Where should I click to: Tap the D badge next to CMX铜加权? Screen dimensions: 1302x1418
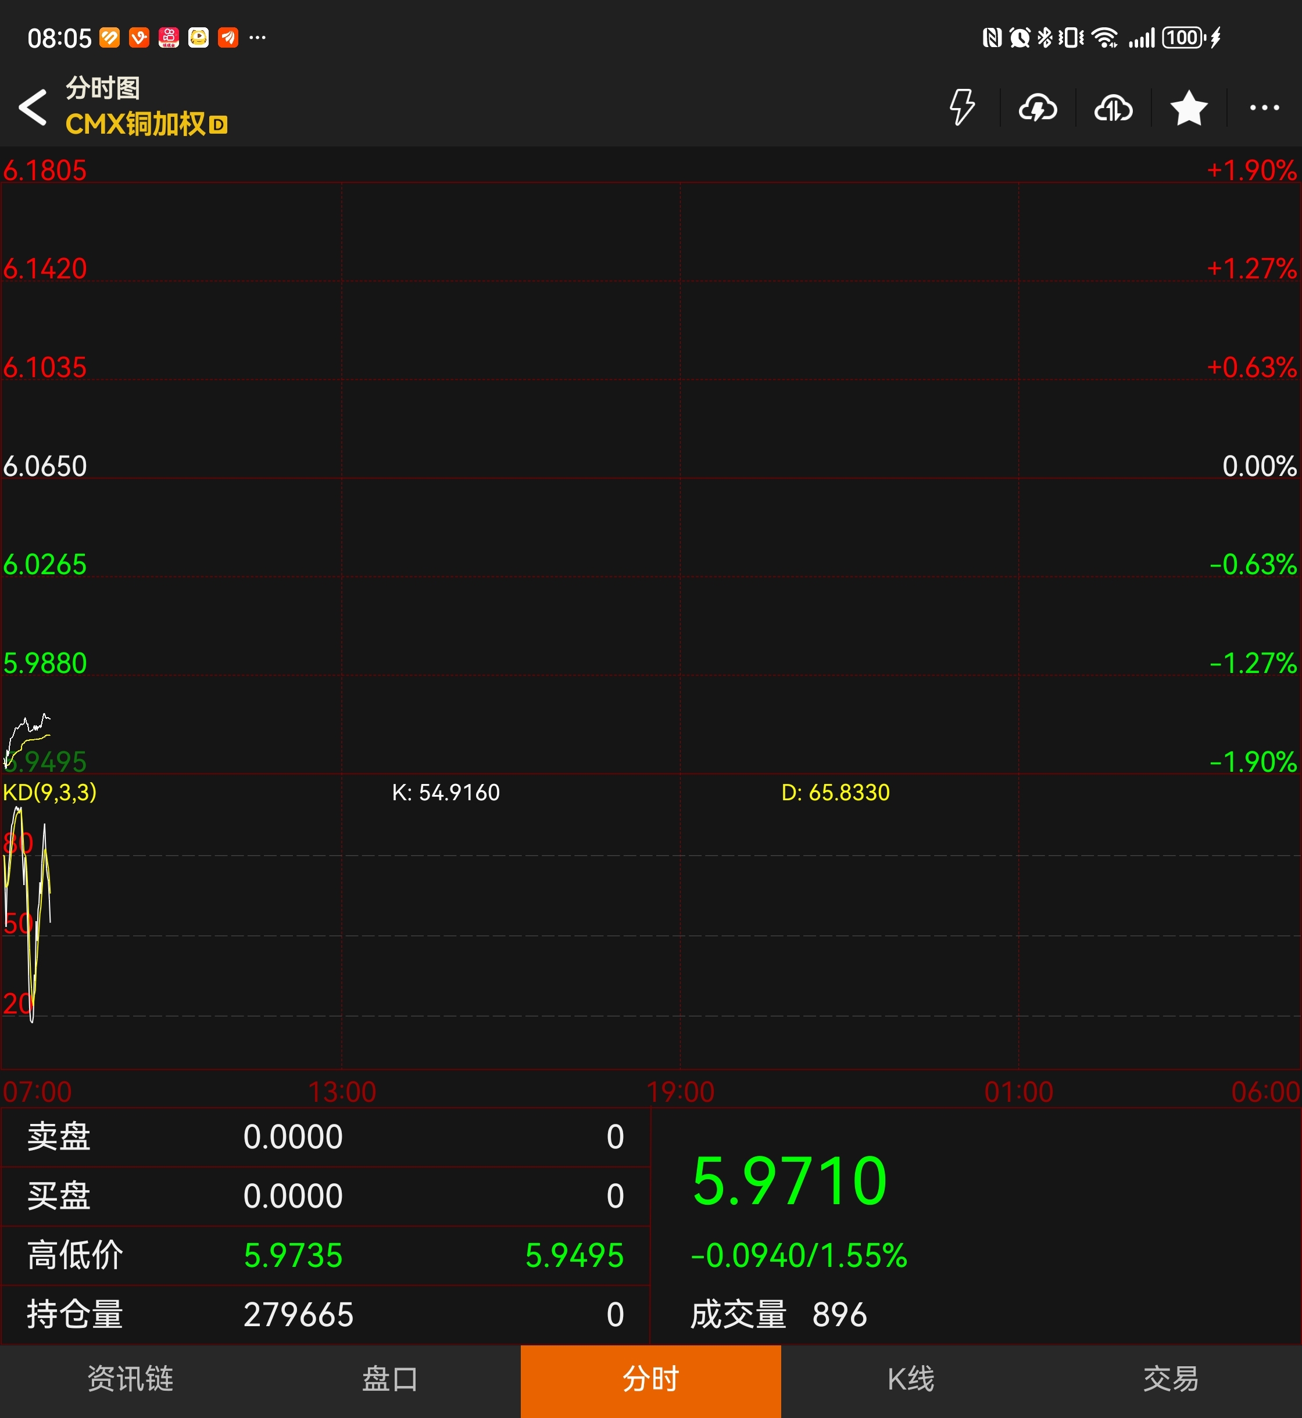[219, 126]
